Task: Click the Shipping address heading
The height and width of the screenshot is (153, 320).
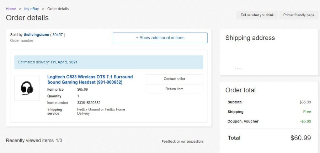Action: pos(250,38)
